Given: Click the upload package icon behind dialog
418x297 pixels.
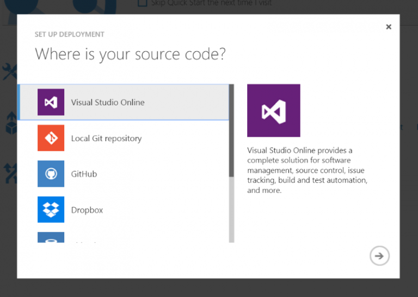Looking at the screenshot, I should coord(11,123).
